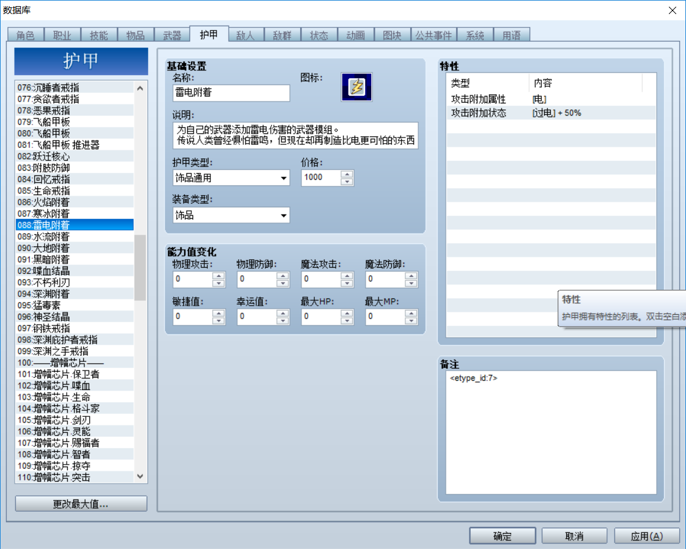
Task: Select 097:钢铁戒指 in the list
Action: click(75, 328)
